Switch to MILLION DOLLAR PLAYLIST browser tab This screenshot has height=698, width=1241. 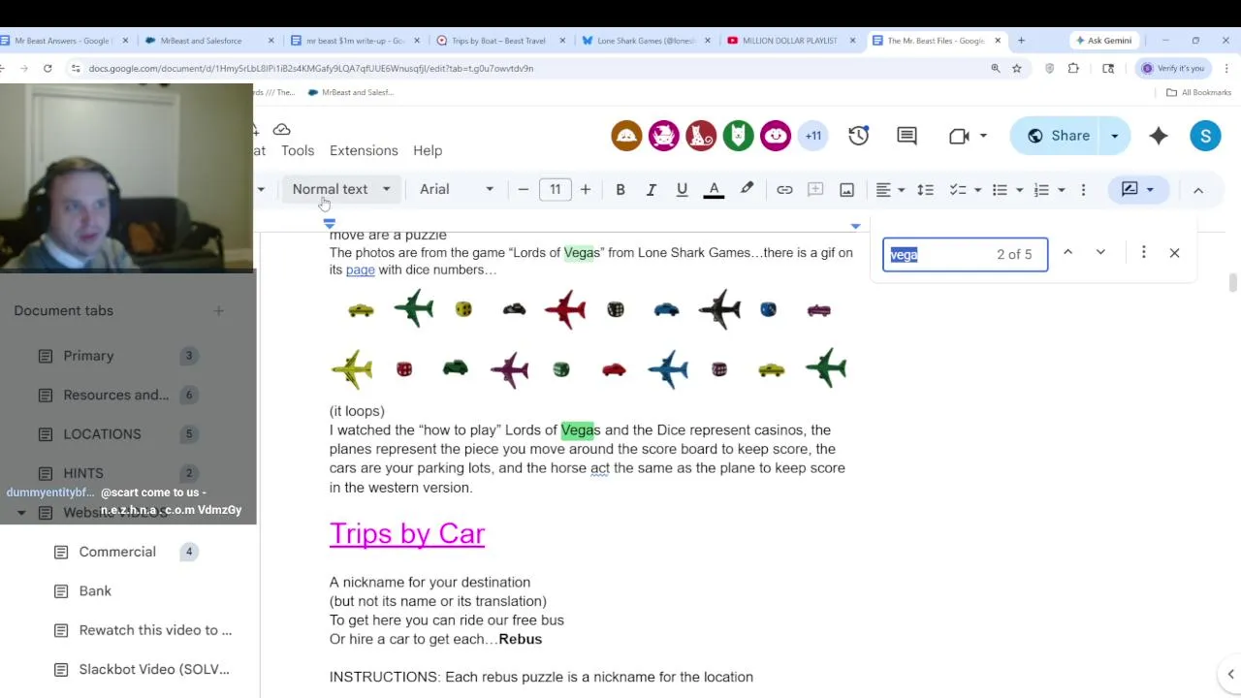789,41
